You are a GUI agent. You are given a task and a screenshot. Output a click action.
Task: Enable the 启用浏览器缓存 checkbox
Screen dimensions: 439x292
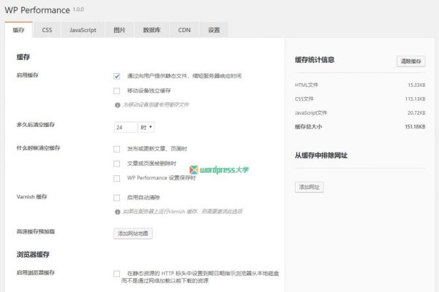pyautogui.click(x=117, y=273)
